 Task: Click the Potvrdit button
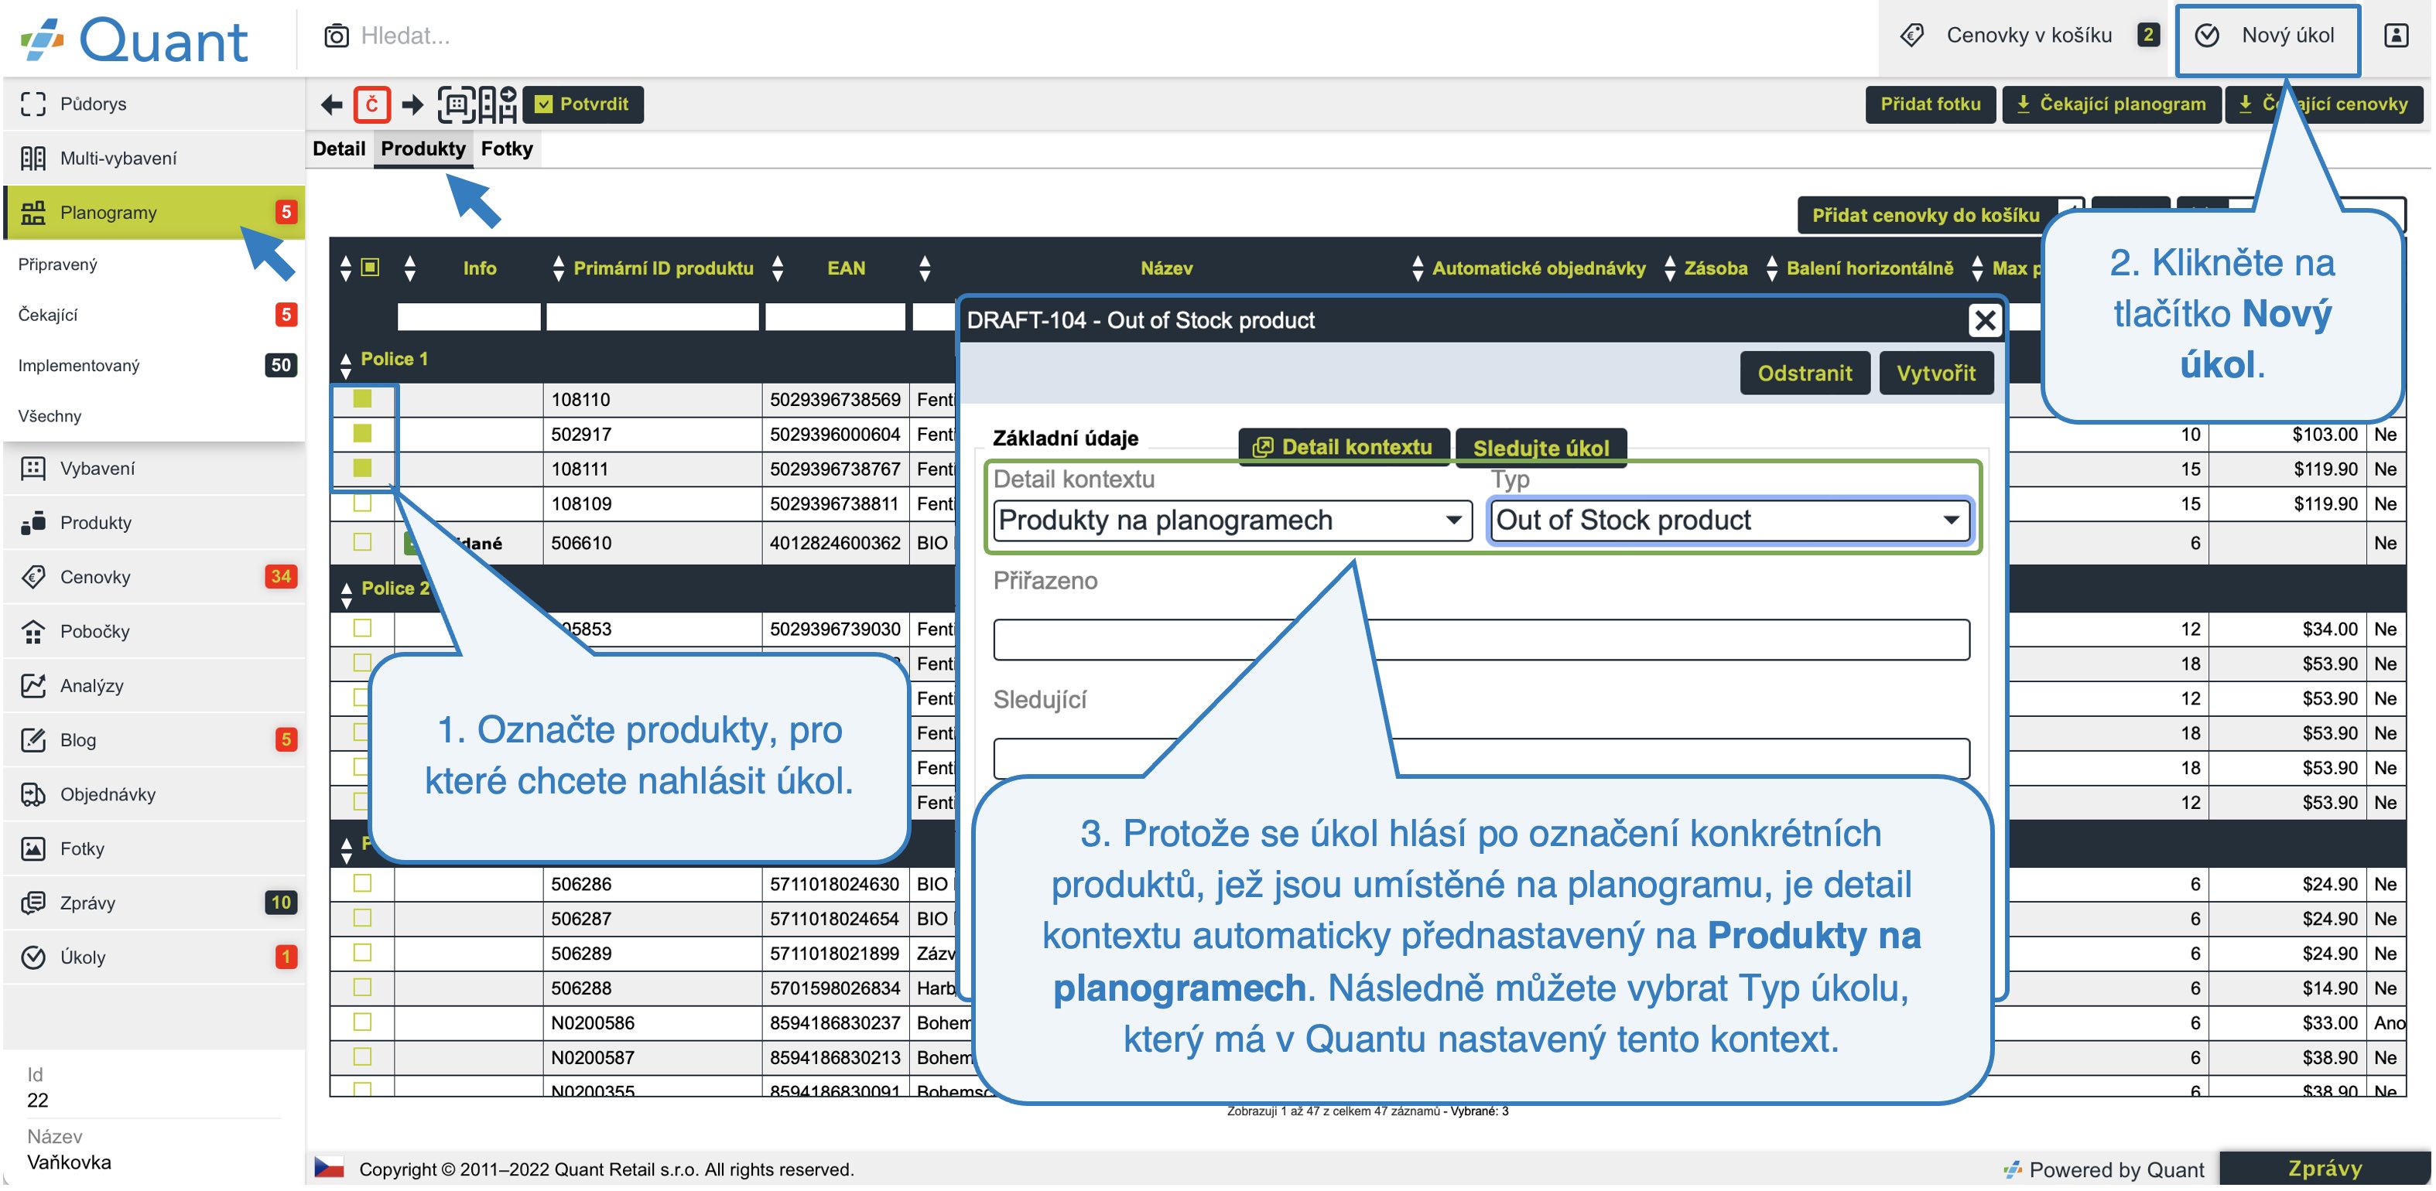(583, 104)
